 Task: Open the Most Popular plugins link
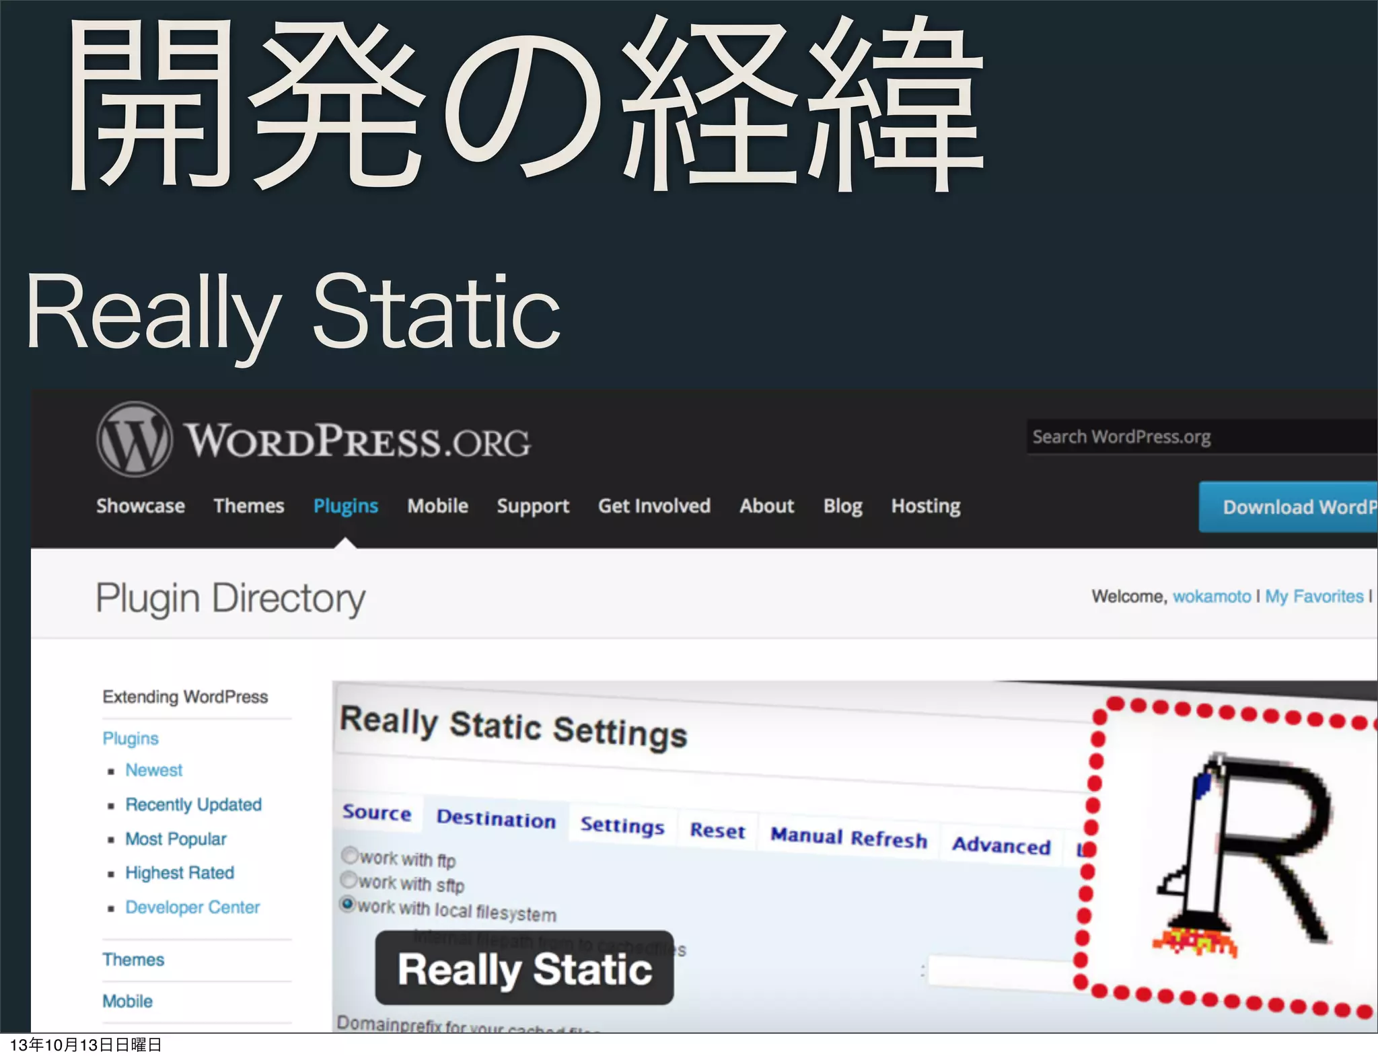[x=176, y=839]
